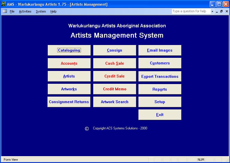
Task: Click the 'Copyright ACS Systems Solutions - 2000' text
Action: point(120,128)
